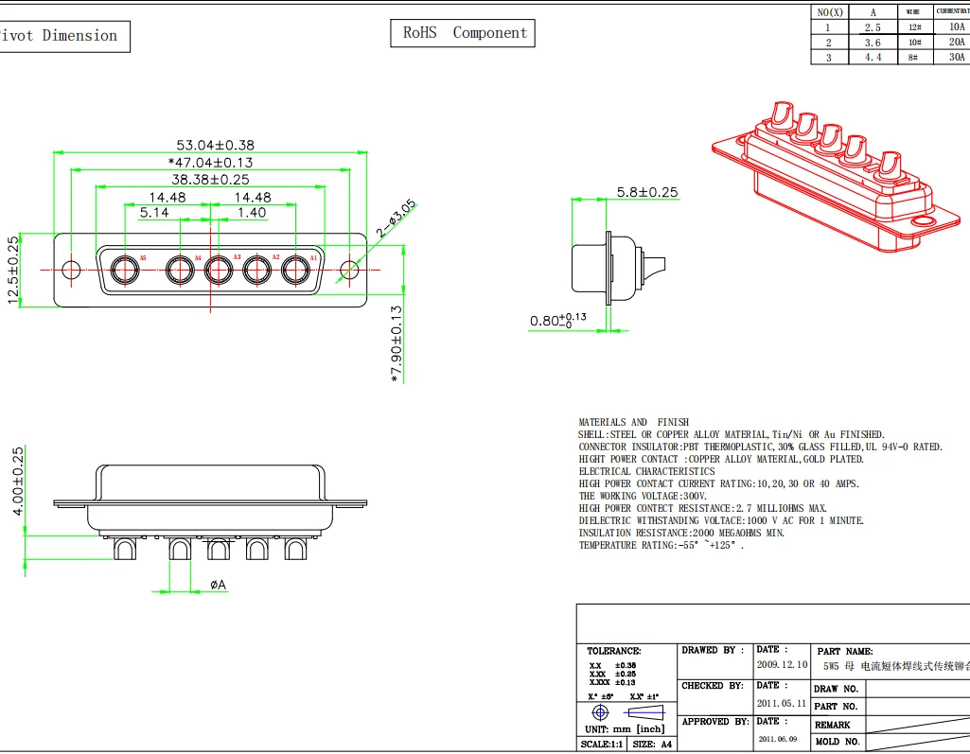Click the right mounting hole of the connector

click(349, 270)
